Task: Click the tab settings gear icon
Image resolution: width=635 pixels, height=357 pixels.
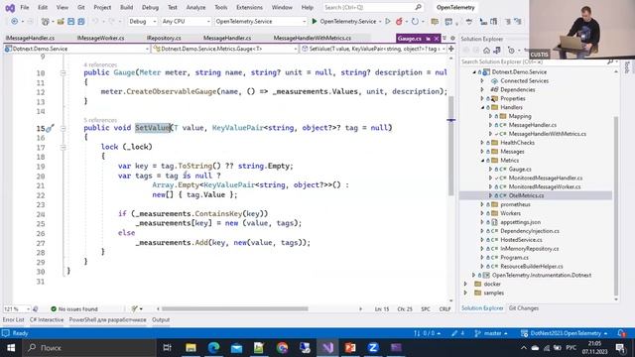Action: 452,38
